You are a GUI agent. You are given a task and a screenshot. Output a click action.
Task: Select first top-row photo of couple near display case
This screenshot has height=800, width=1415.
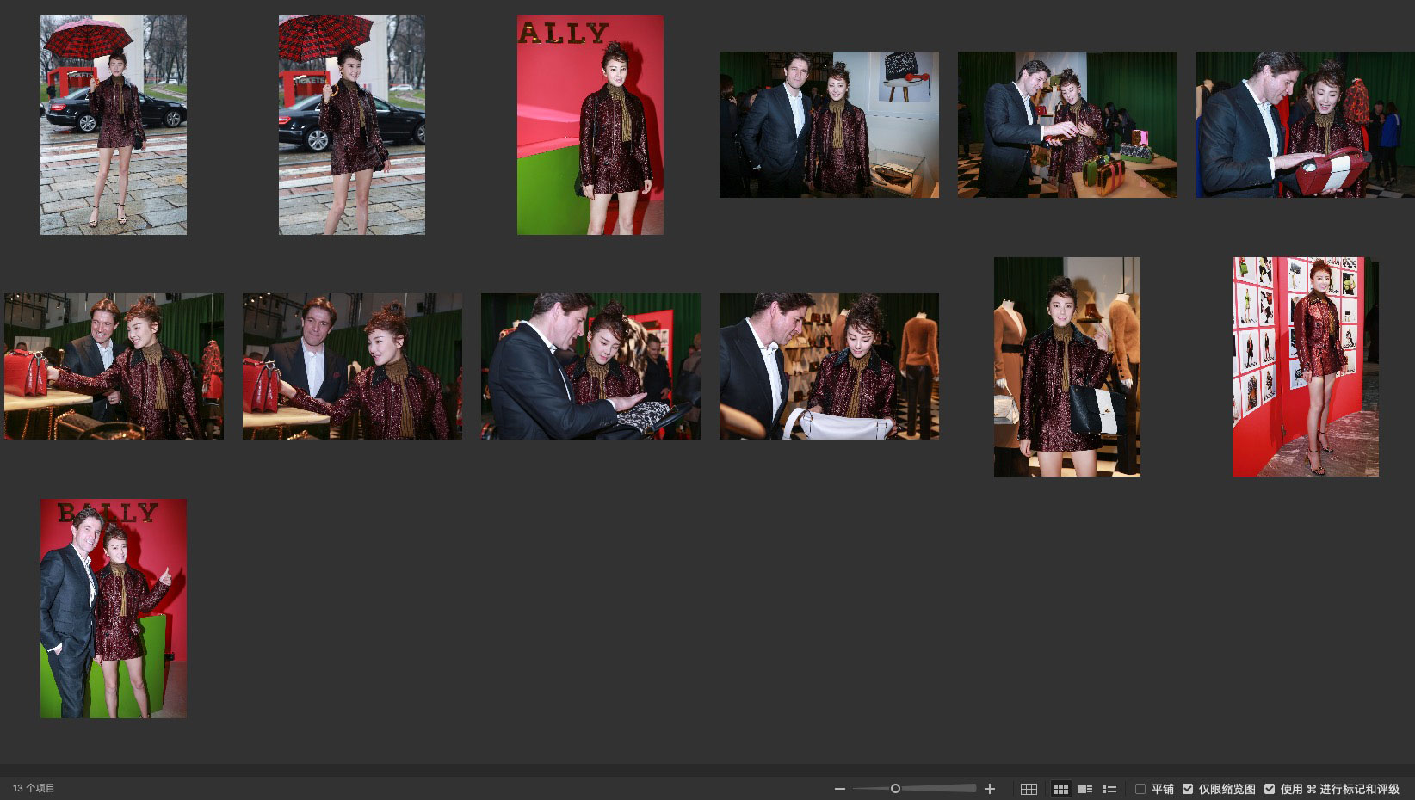tap(829, 125)
